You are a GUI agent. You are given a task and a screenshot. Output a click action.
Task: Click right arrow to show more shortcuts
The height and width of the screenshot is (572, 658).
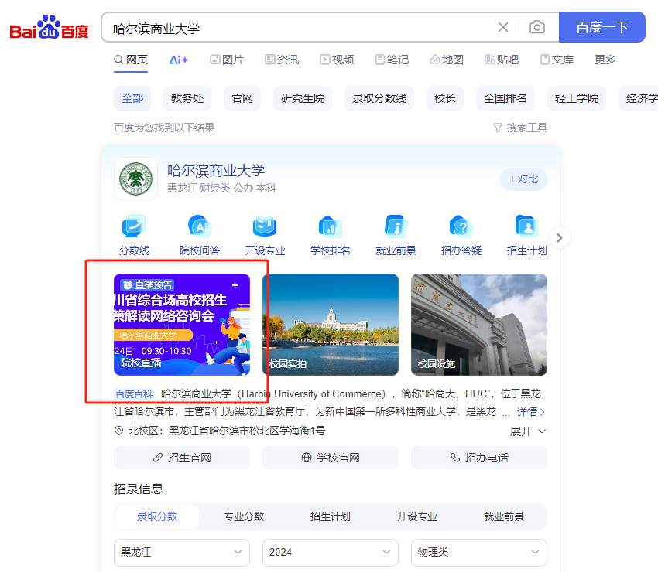pyautogui.click(x=560, y=237)
